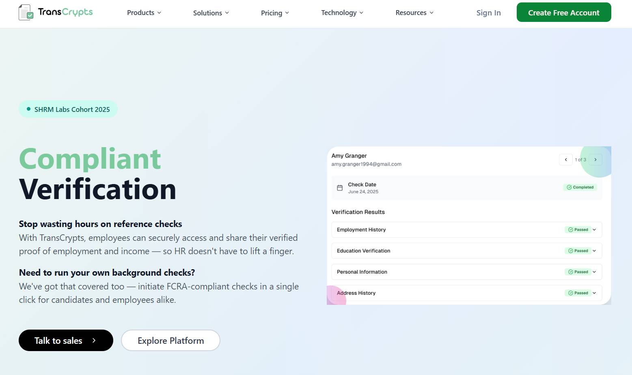
Task: Click the calendar icon beside Check Date
Action: (x=340, y=188)
